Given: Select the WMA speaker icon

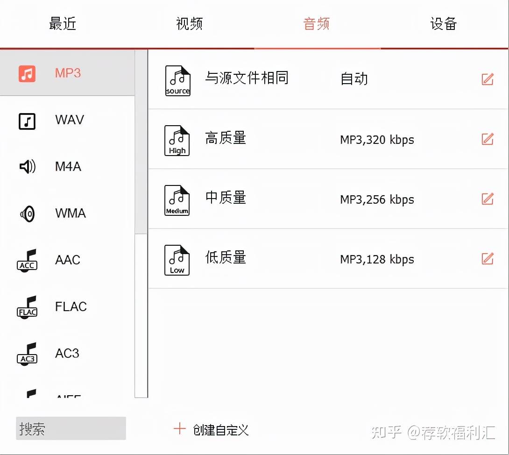Looking at the screenshot, I should [x=28, y=213].
